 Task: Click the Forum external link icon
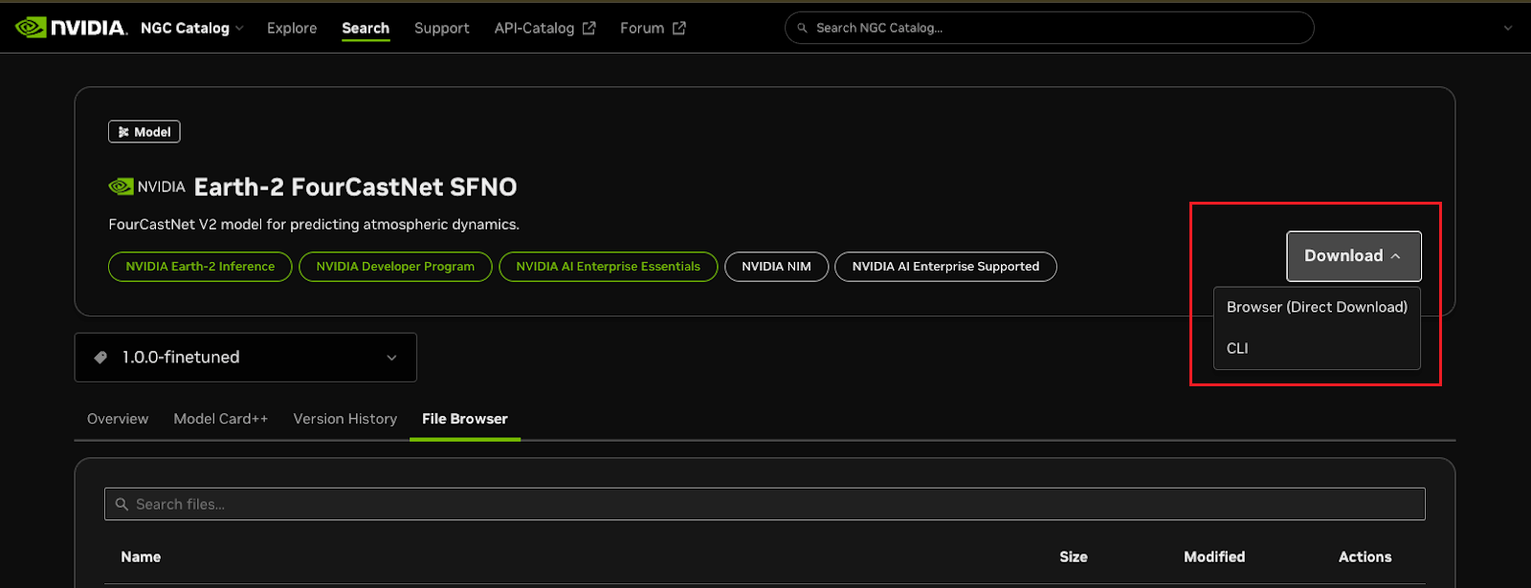tap(679, 28)
